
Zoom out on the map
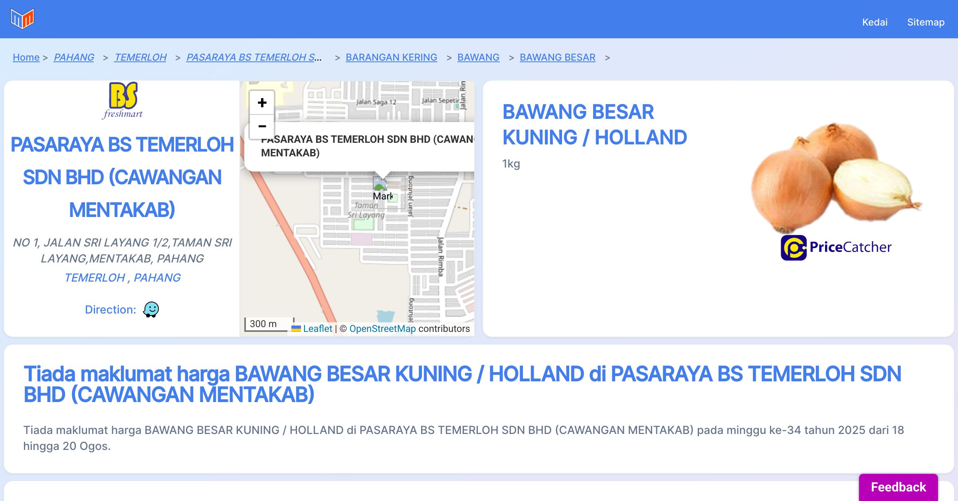click(262, 126)
